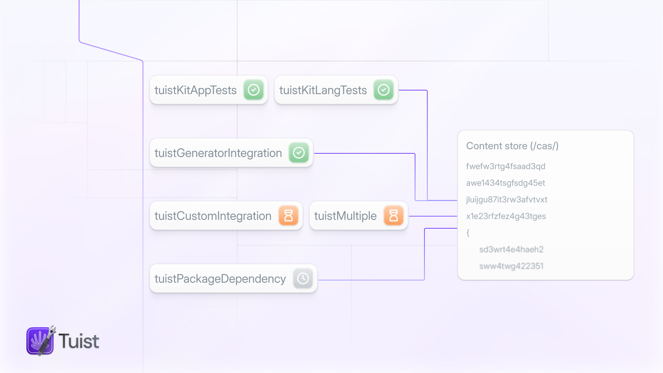
Task: Open the tuistGeneratorIntegration label
Action: [x=218, y=153]
